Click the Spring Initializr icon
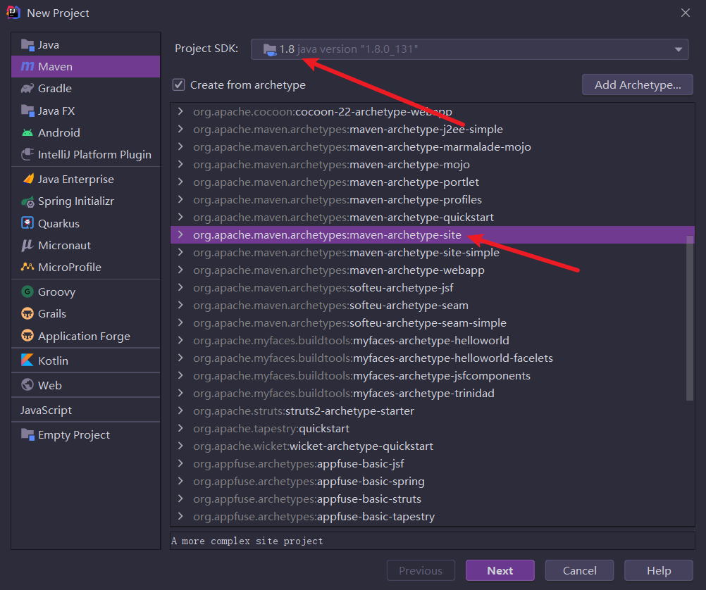The image size is (706, 590). click(x=27, y=201)
